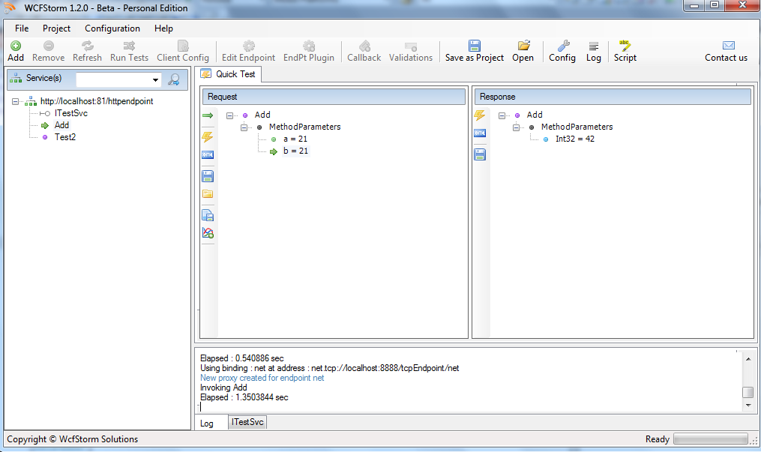Click 'Invoking Add' log line
Viewport: 761px width, 452px height.
click(223, 388)
